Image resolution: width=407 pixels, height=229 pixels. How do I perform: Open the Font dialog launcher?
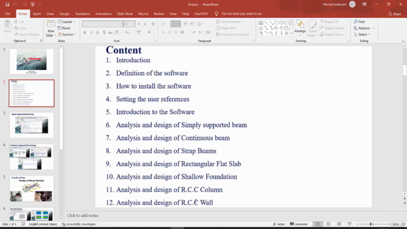tap(156, 41)
